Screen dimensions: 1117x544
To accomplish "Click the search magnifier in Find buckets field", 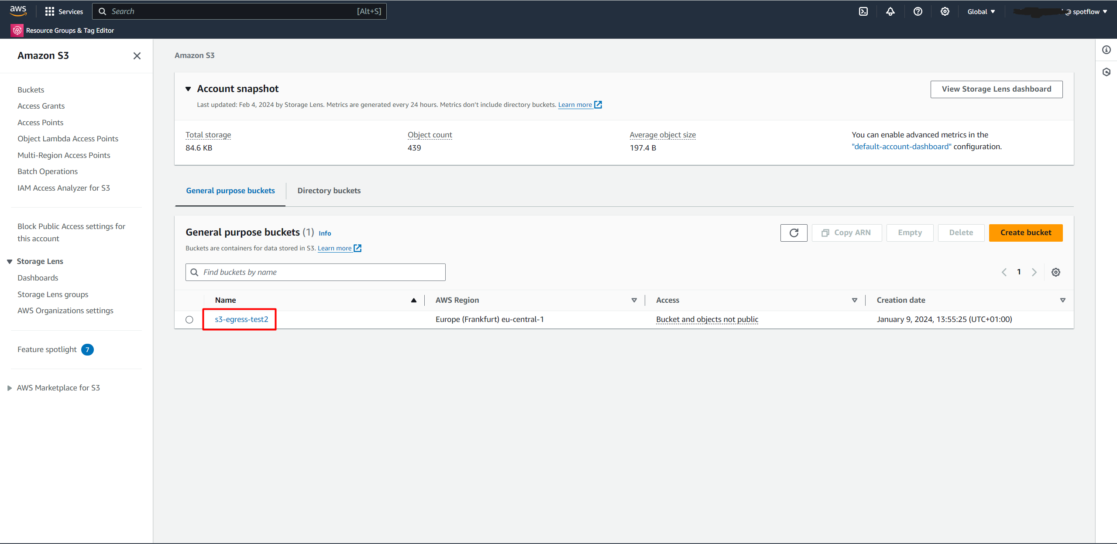I will click(194, 272).
